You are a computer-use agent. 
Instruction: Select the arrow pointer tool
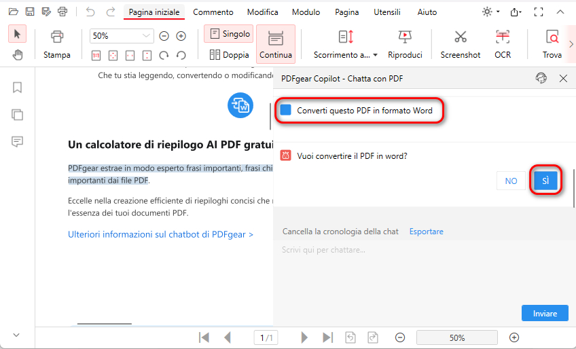click(17, 34)
